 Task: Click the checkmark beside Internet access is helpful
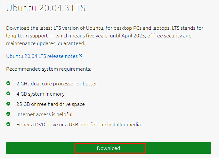pyautogui.click(x=9, y=114)
